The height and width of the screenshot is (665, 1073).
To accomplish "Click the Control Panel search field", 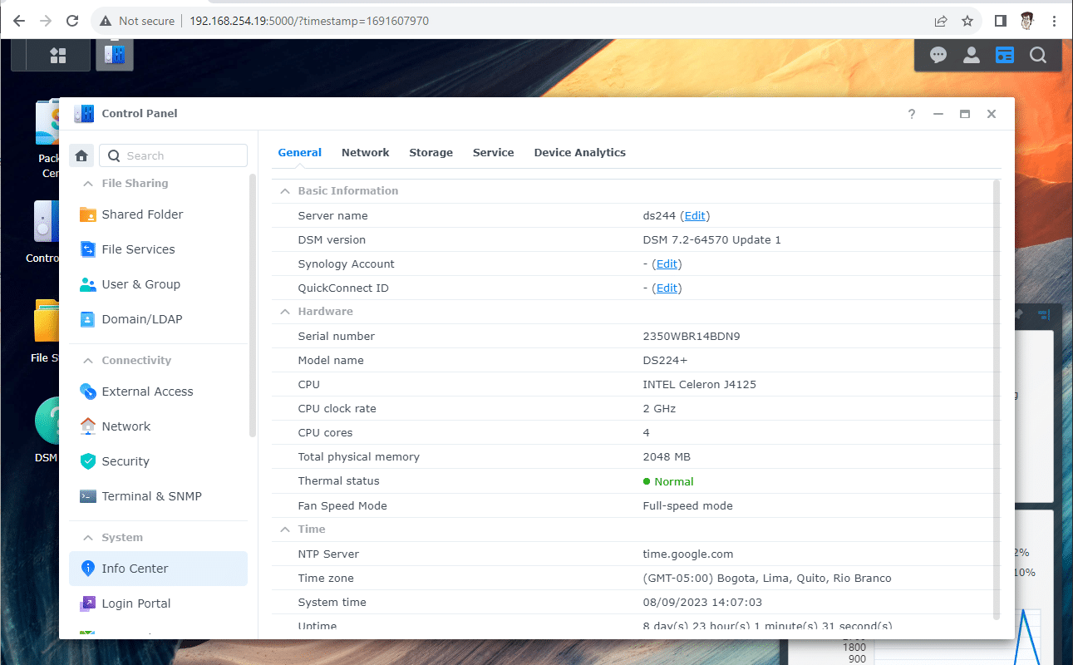I will [174, 155].
